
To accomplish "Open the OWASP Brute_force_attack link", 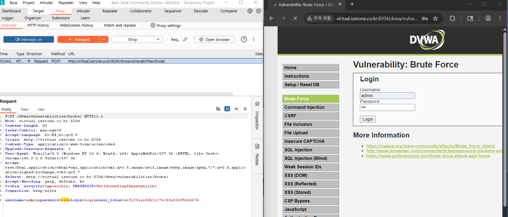I will click(430, 146).
